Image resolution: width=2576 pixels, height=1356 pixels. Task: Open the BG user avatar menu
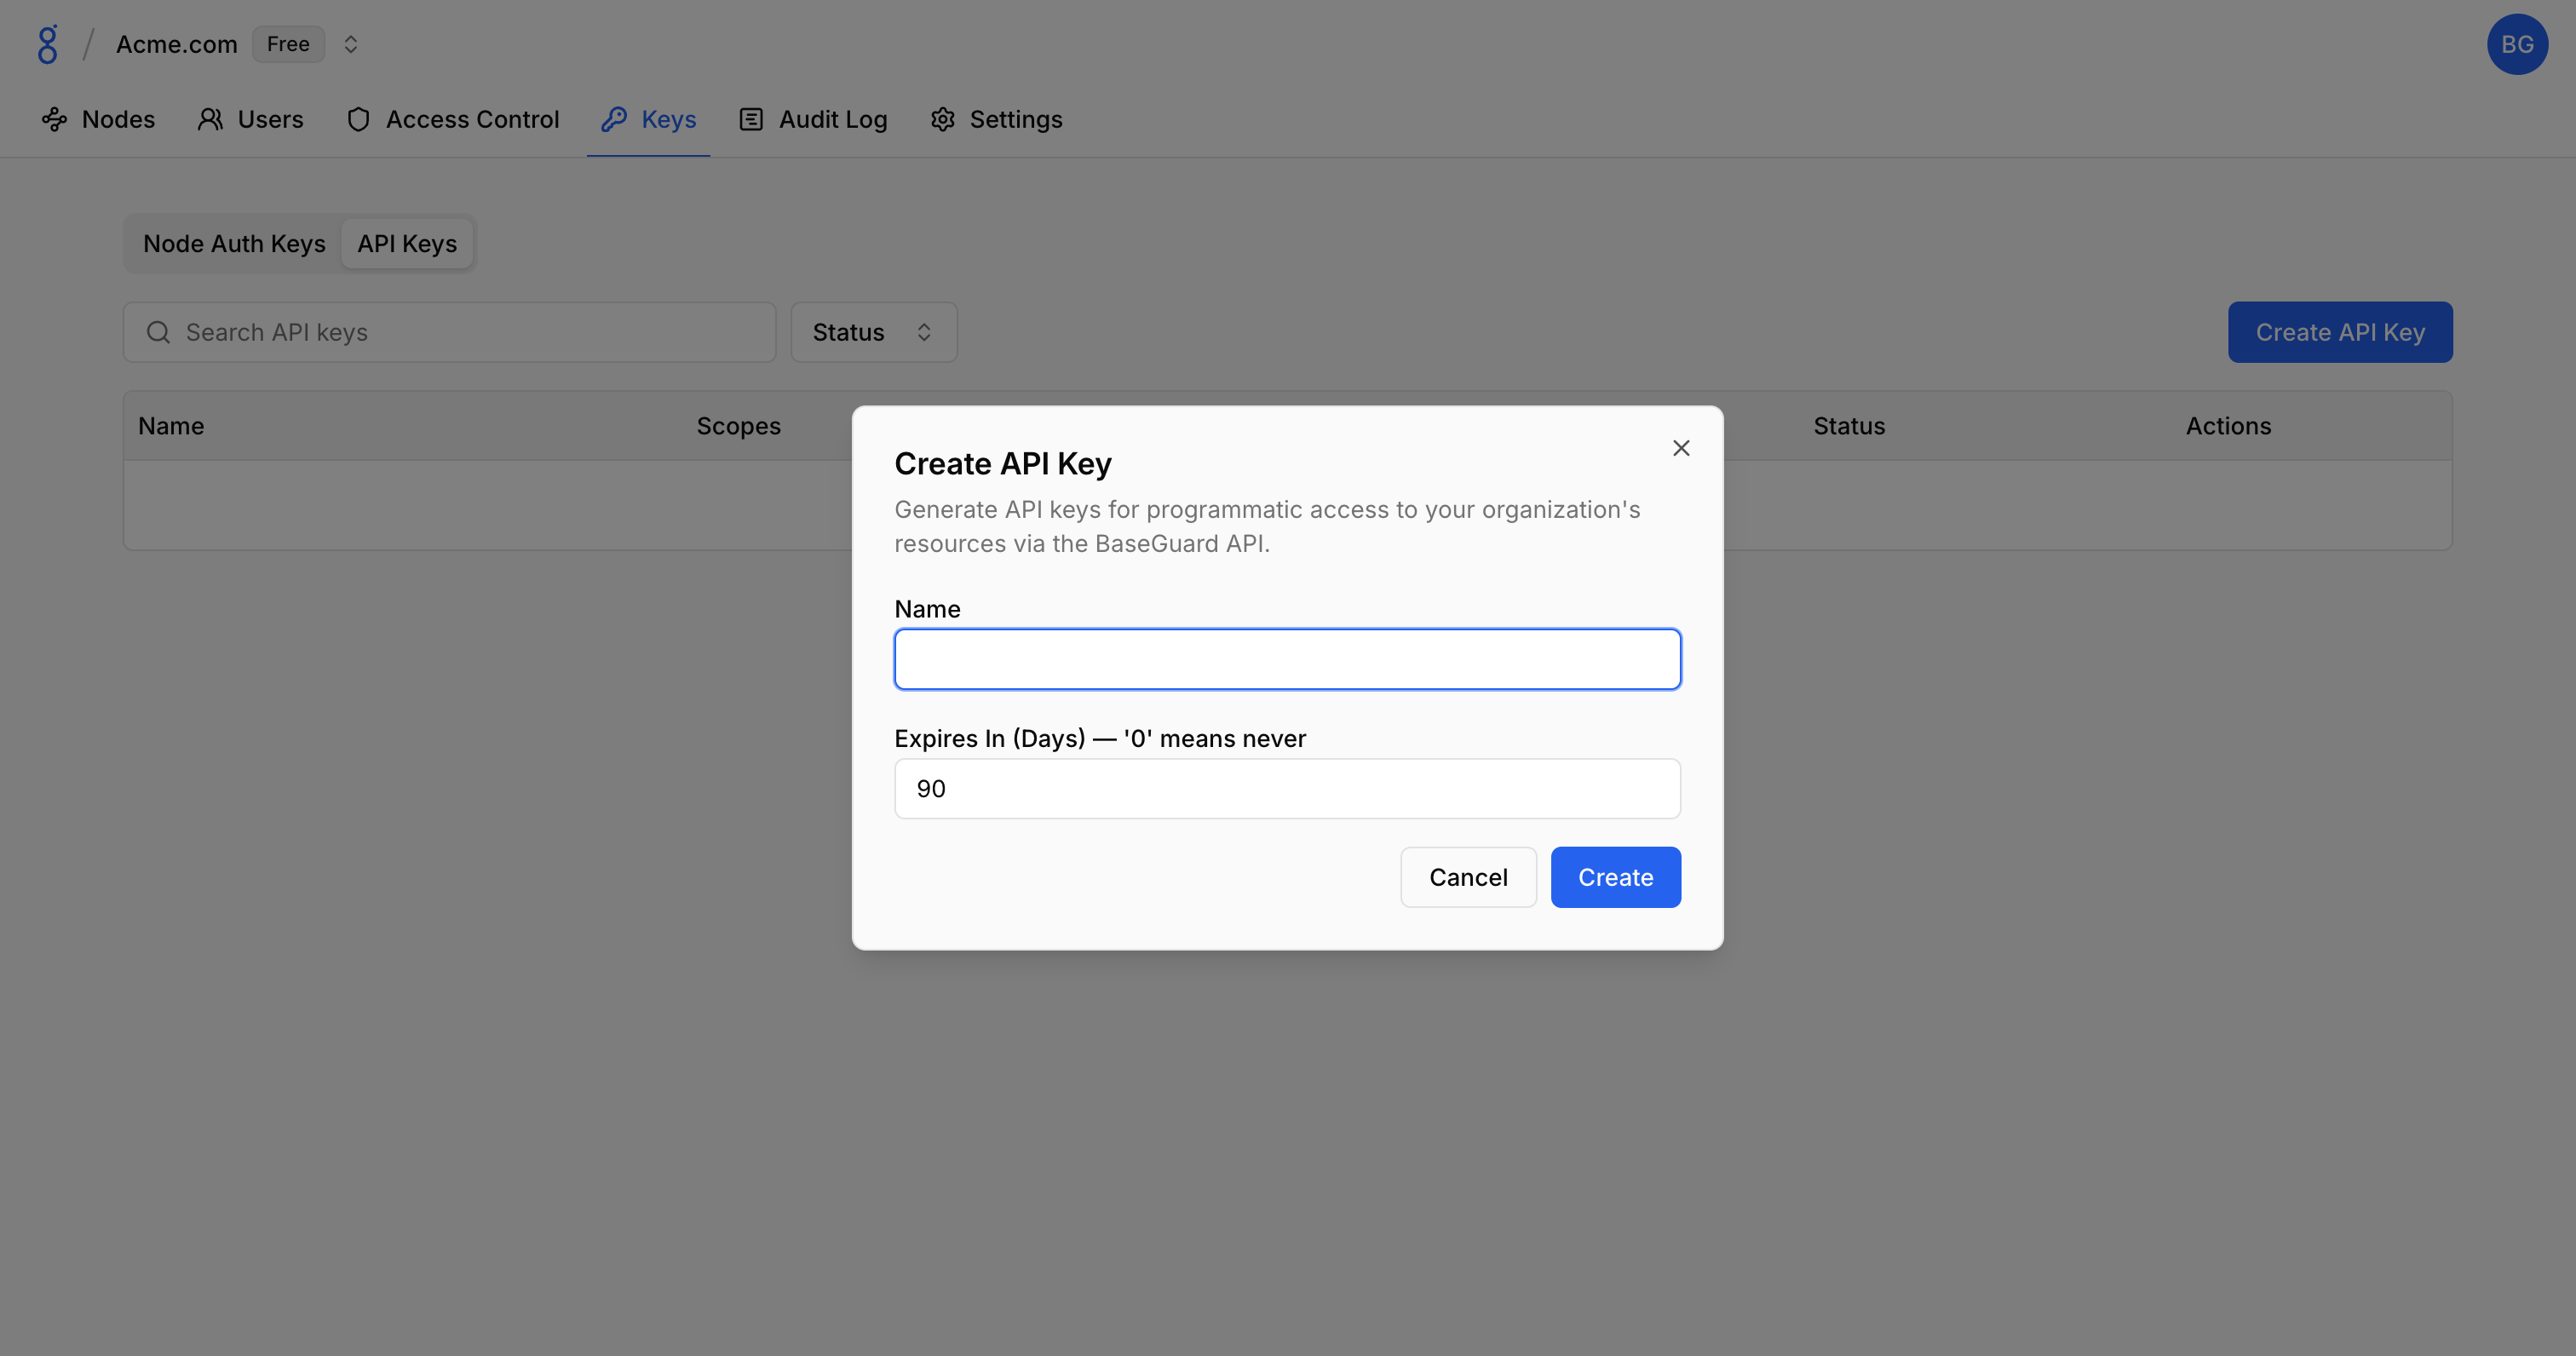(2516, 45)
